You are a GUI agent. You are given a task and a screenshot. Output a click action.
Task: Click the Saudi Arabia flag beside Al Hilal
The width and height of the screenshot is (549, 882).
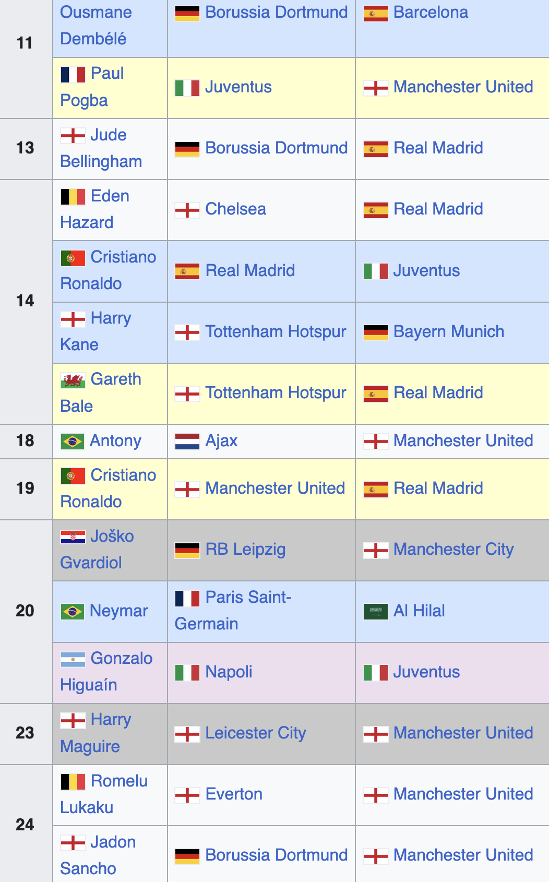pos(376,611)
